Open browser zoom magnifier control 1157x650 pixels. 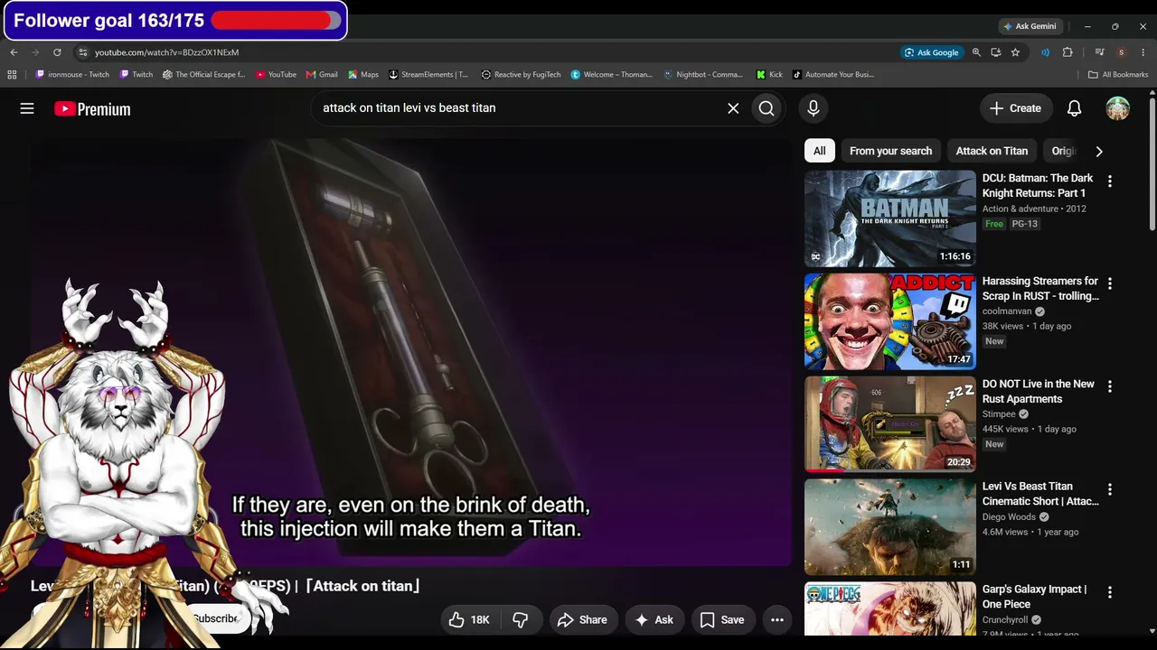coord(976,52)
